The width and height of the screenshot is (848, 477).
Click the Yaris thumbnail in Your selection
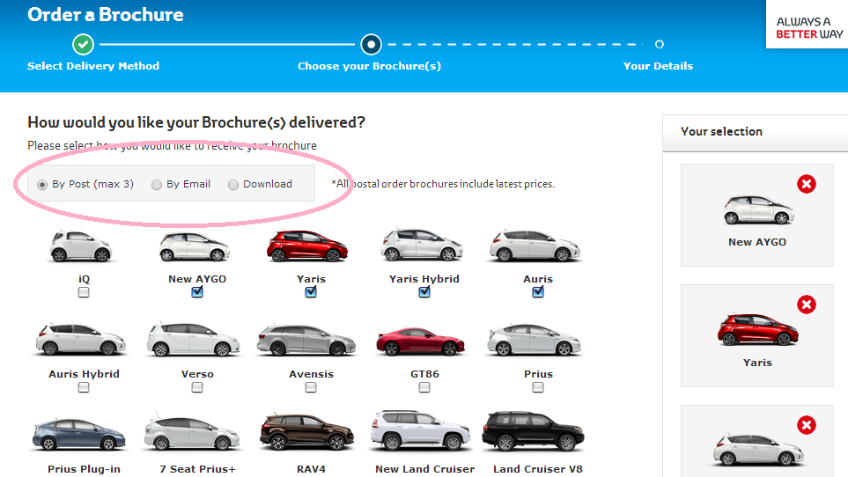(758, 329)
